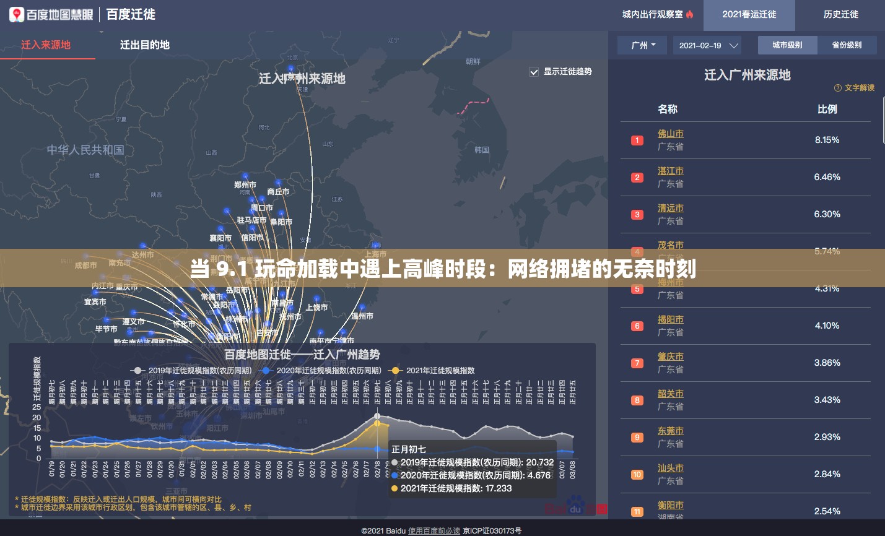Click the 商丘市 map marker
Screen dimensions: 885x536
(277, 184)
